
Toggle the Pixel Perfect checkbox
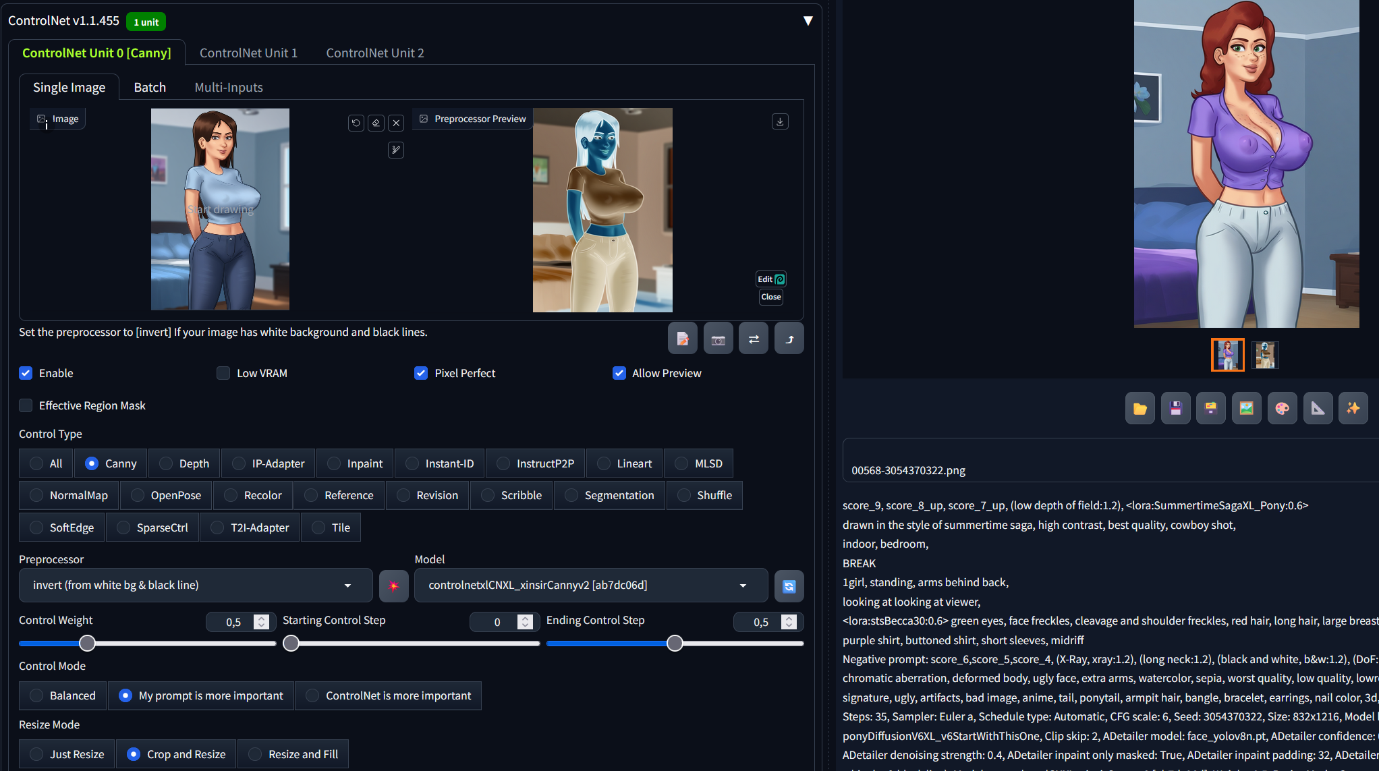(x=421, y=373)
